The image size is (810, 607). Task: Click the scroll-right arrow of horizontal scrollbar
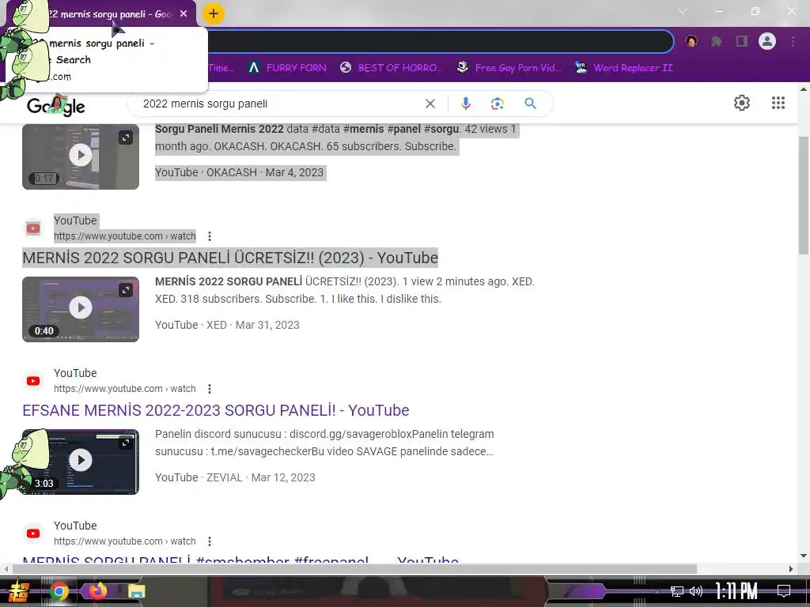(x=791, y=569)
